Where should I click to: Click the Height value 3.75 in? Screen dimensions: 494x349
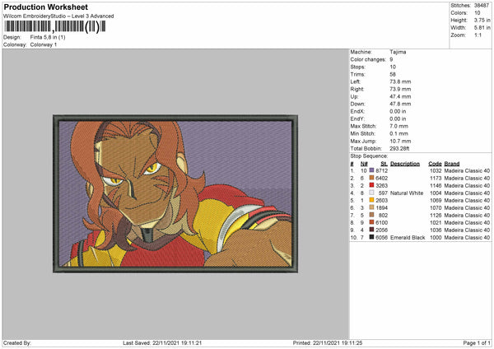482,20
